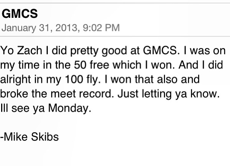Click the number 100 in the note

tap(74, 79)
